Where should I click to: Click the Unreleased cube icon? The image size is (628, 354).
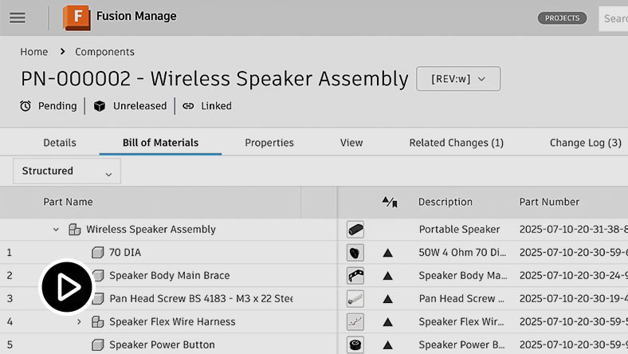click(x=100, y=106)
